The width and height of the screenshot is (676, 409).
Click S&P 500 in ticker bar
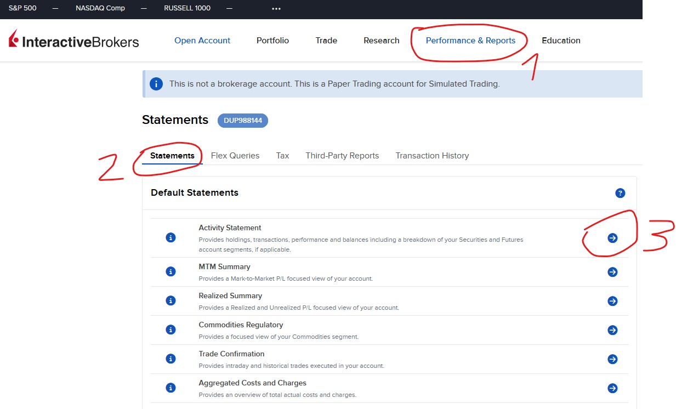(x=22, y=8)
